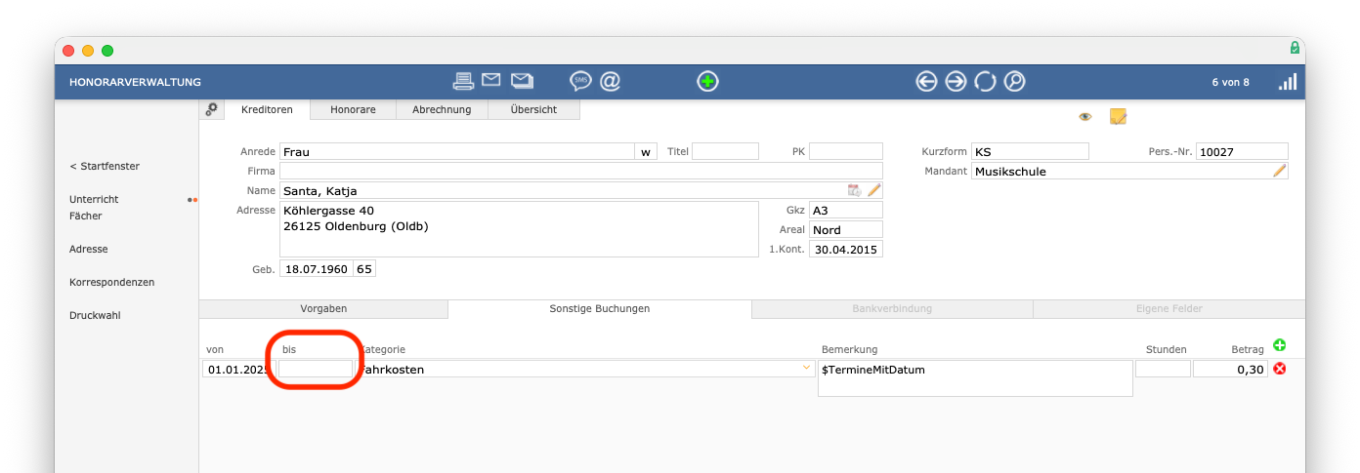Image resolution: width=1360 pixels, height=473 pixels.
Task: Click the yellow sticky note icon
Action: tap(1118, 117)
